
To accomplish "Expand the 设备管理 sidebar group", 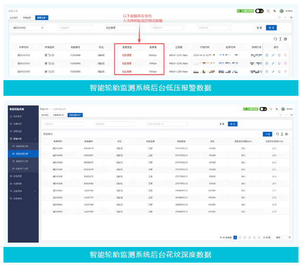I will click(23, 191).
